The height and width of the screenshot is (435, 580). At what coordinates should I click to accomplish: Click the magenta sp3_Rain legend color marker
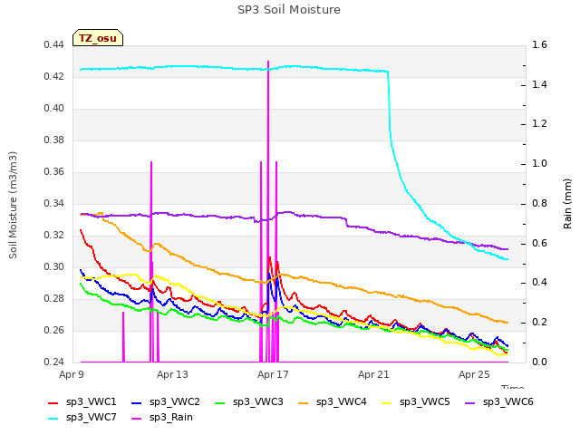tap(137, 419)
